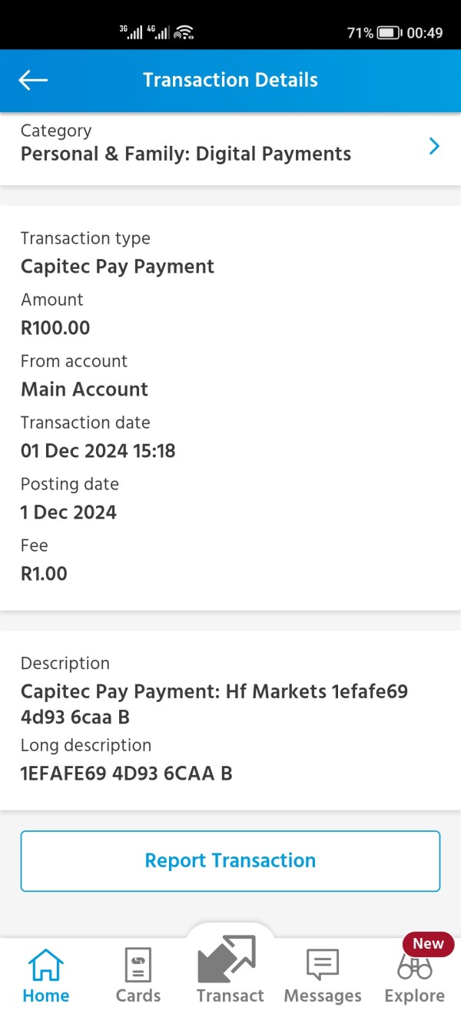Select the Transaction Details title
This screenshot has height=1014, width=461.
(x=230, y=80)
